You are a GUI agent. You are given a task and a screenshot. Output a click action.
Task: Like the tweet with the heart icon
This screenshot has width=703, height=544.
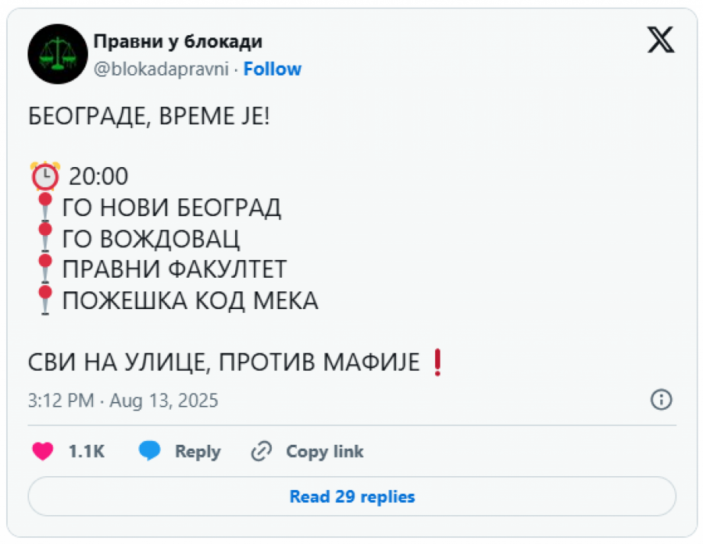42,451
